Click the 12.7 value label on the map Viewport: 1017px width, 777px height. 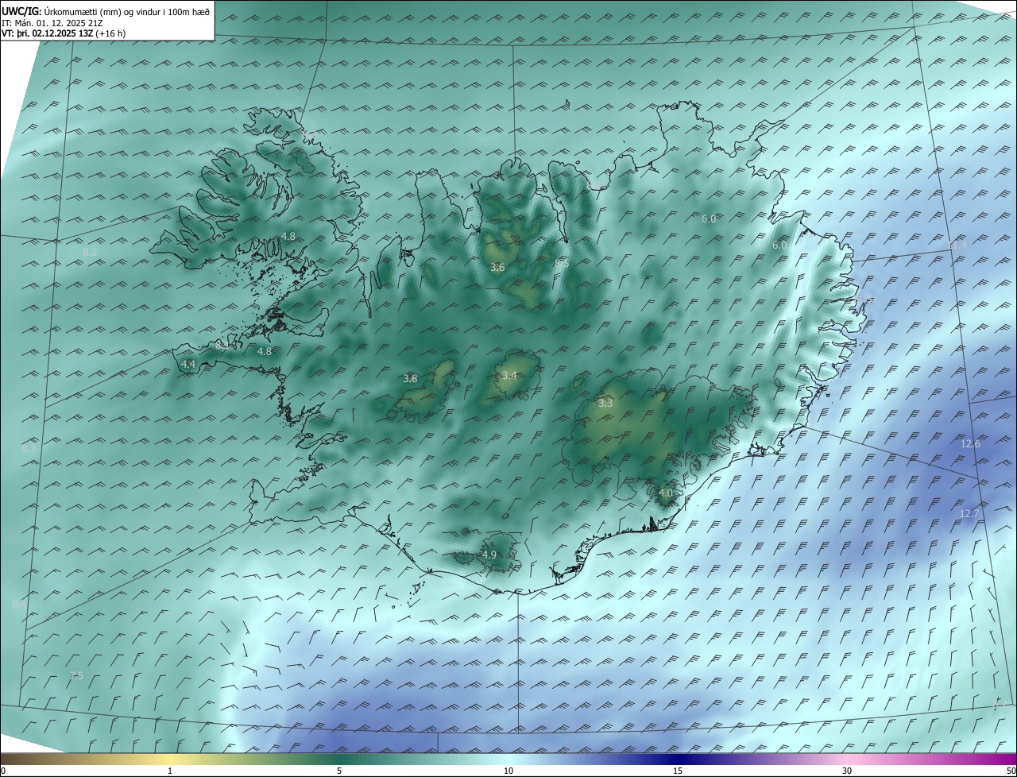tap(969, 514)
